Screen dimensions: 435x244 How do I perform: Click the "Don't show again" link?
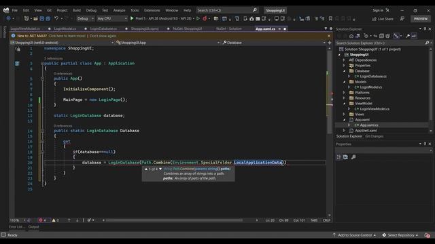coord(103,36)
